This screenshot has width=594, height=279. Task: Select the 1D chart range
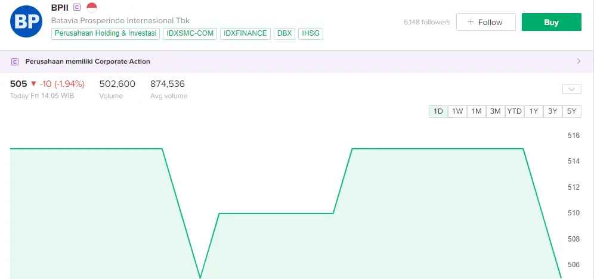[438, 111]
